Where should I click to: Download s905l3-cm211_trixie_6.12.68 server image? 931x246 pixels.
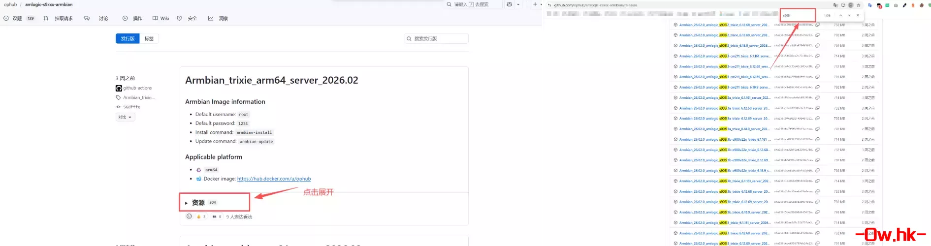724,66
